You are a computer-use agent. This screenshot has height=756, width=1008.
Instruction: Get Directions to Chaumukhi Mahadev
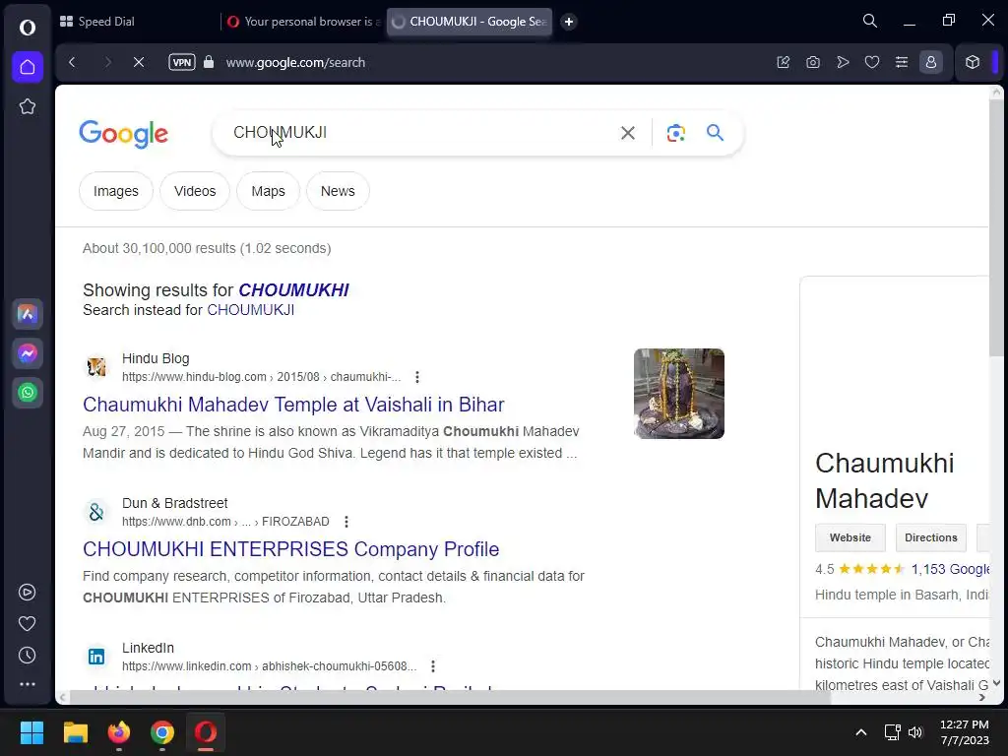click(x=931, y=537)
